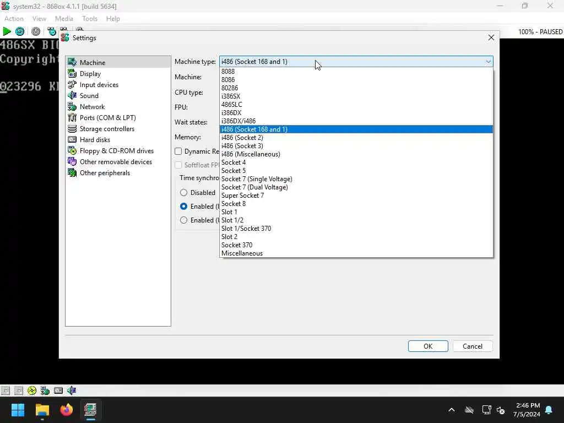Open the Tools menu
The image size is (564, 423).
pyautogui.click(x=90, y=19)
